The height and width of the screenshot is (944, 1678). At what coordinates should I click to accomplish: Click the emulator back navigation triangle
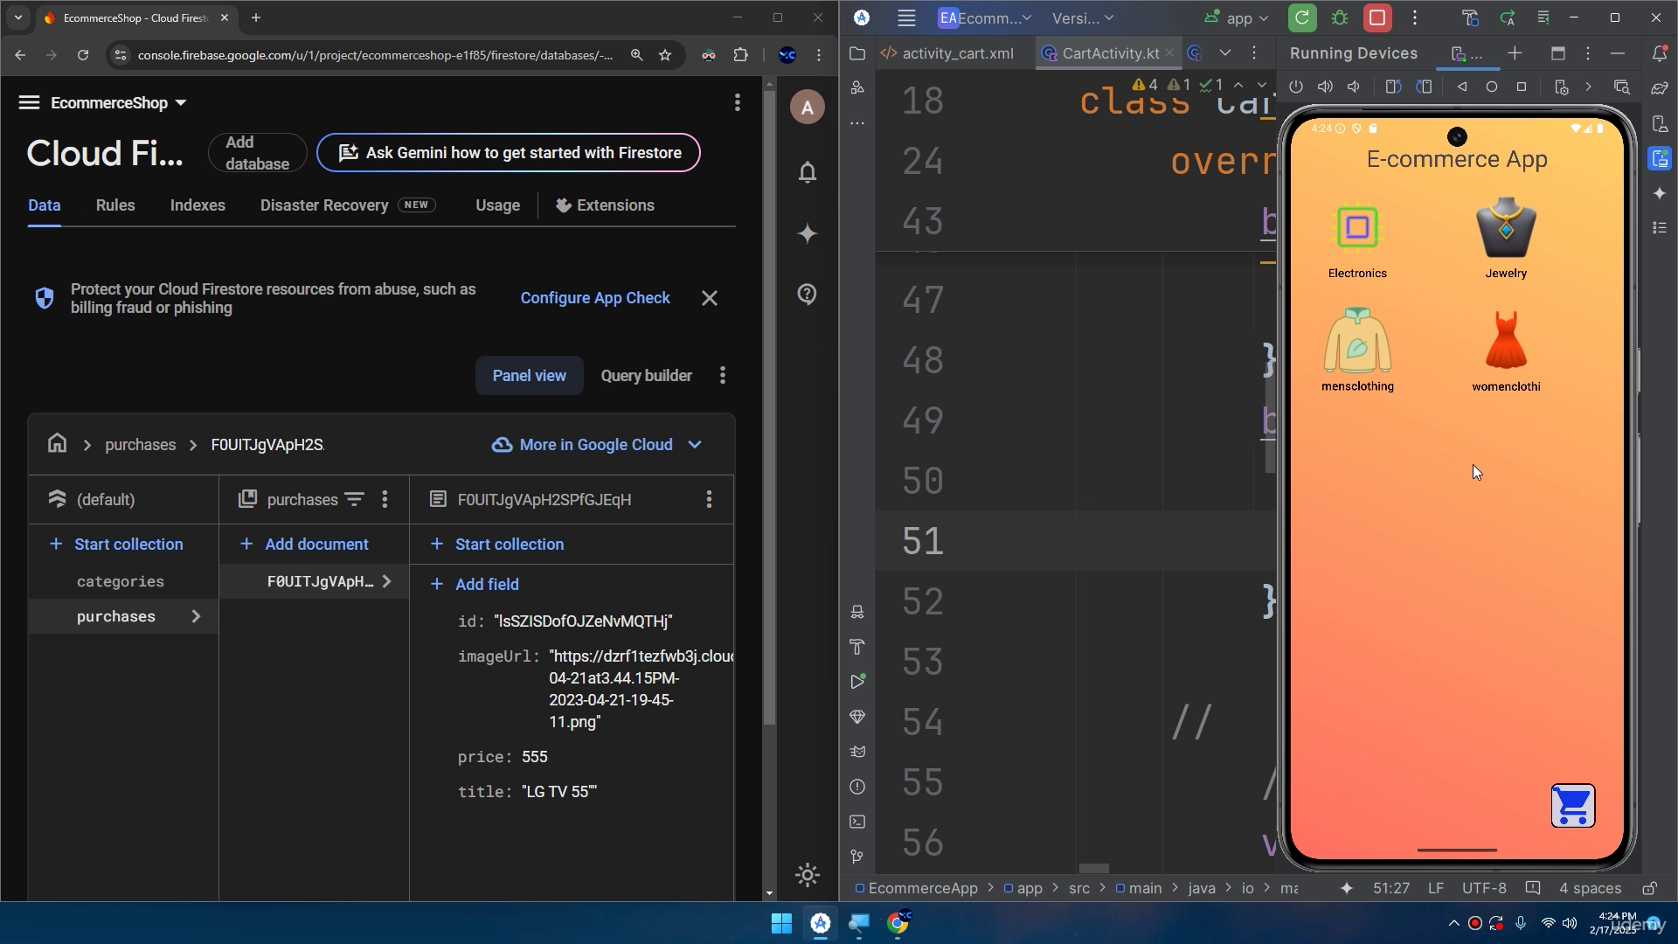click(x=1462, y=87)
